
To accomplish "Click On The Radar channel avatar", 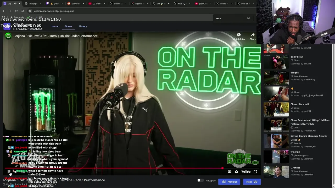I will click(x=8, y=36).
